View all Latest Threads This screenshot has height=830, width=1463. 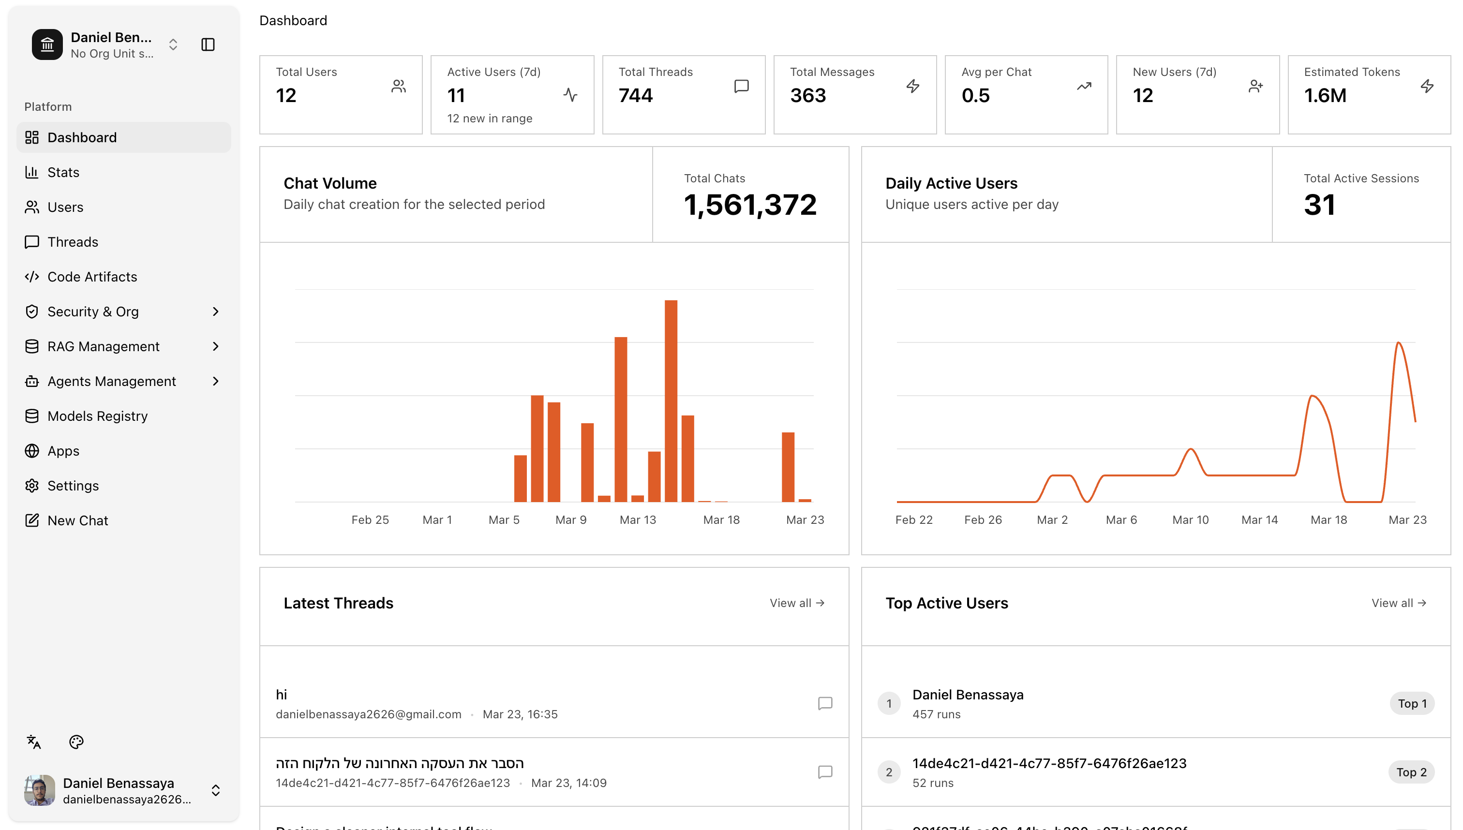pyautogui.click(x=796, y=603)
